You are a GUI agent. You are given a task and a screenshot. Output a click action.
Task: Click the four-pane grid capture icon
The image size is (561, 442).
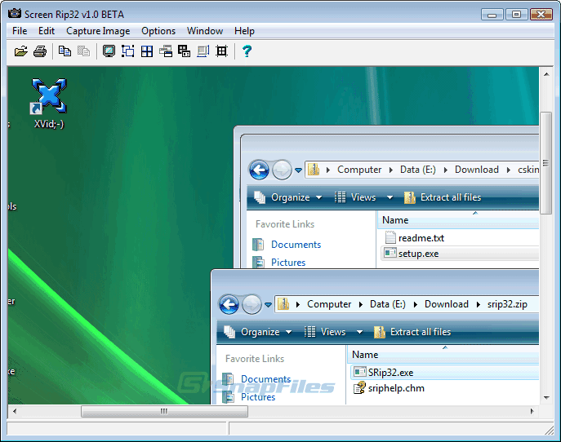[147, 51]
